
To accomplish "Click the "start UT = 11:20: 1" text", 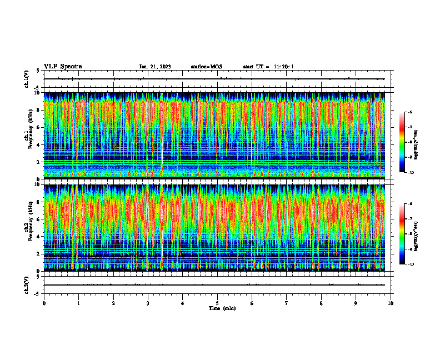I will pos(268,67).
